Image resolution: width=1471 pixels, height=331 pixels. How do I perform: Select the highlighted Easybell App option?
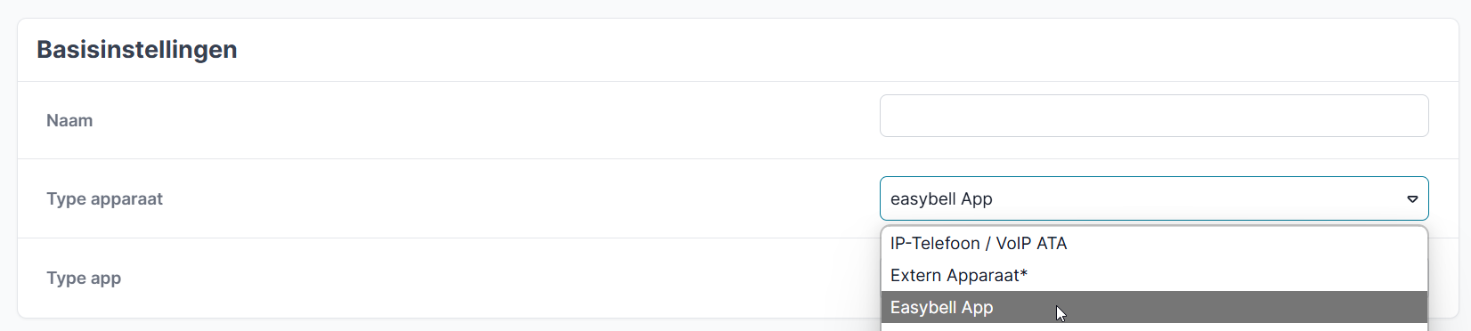coord(1154,307)
